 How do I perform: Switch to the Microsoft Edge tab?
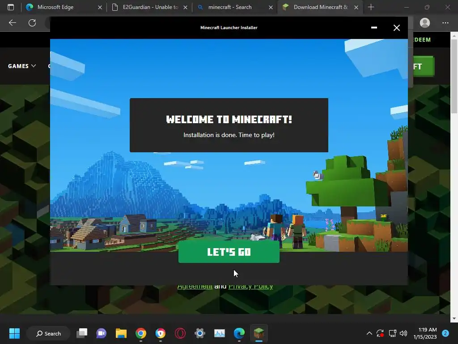pyautogui.click(x=64, y=7)
